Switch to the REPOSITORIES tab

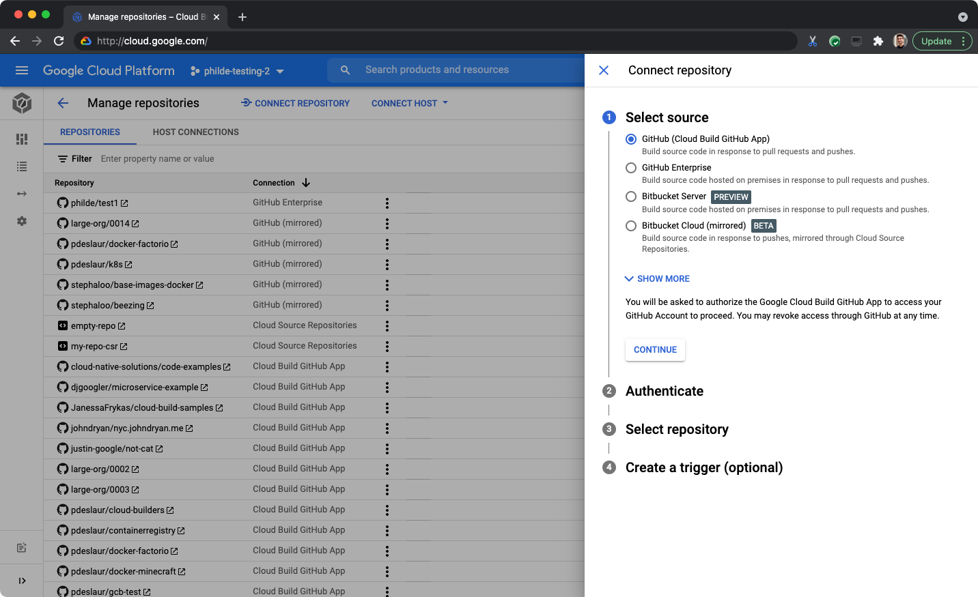tap(90, 132)
